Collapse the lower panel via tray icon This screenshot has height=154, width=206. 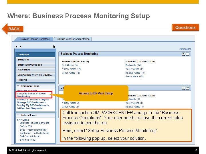188,88
